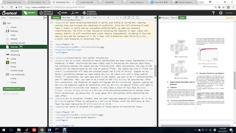Screen dimensions: 236x133
Task: Open Chrome from the taskbar
Action: click(x=42, y=130)
